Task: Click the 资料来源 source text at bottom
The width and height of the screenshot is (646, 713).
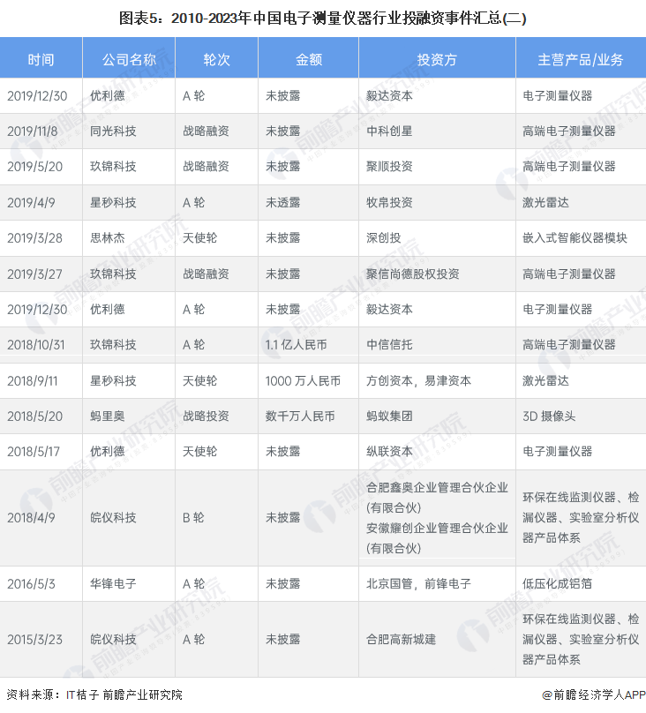Action: pyautogui.click(x=94, y=695)
